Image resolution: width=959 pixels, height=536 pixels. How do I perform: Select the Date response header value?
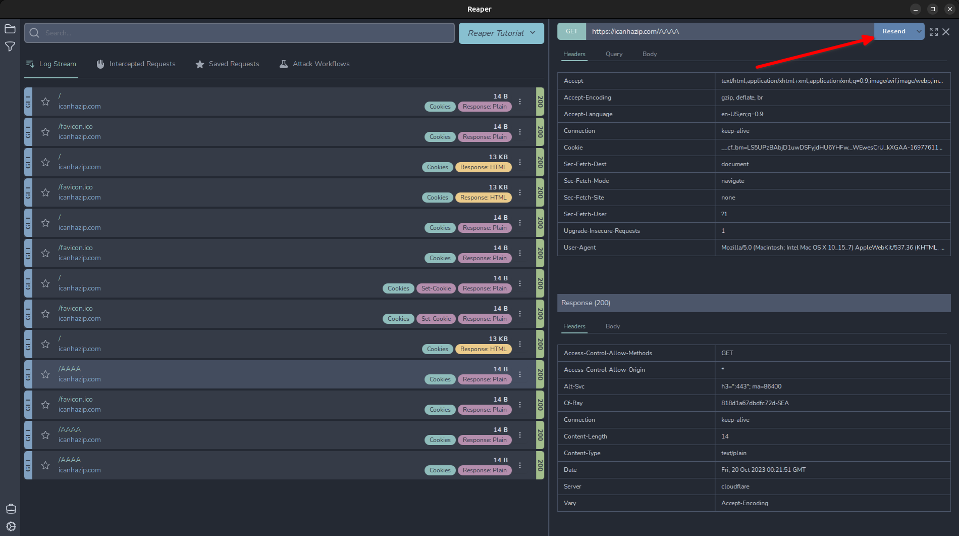pos(763,470)
